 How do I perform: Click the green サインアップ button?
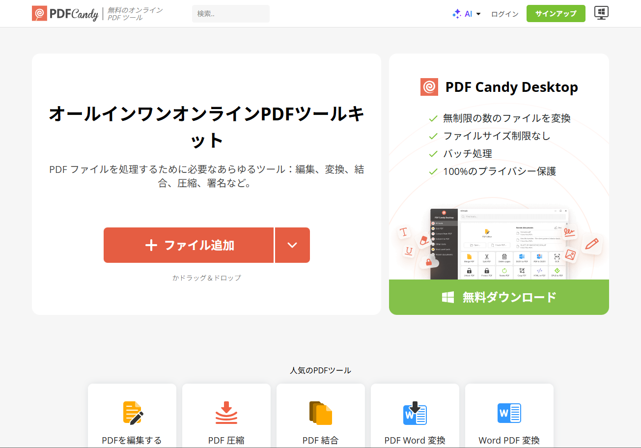556,13
